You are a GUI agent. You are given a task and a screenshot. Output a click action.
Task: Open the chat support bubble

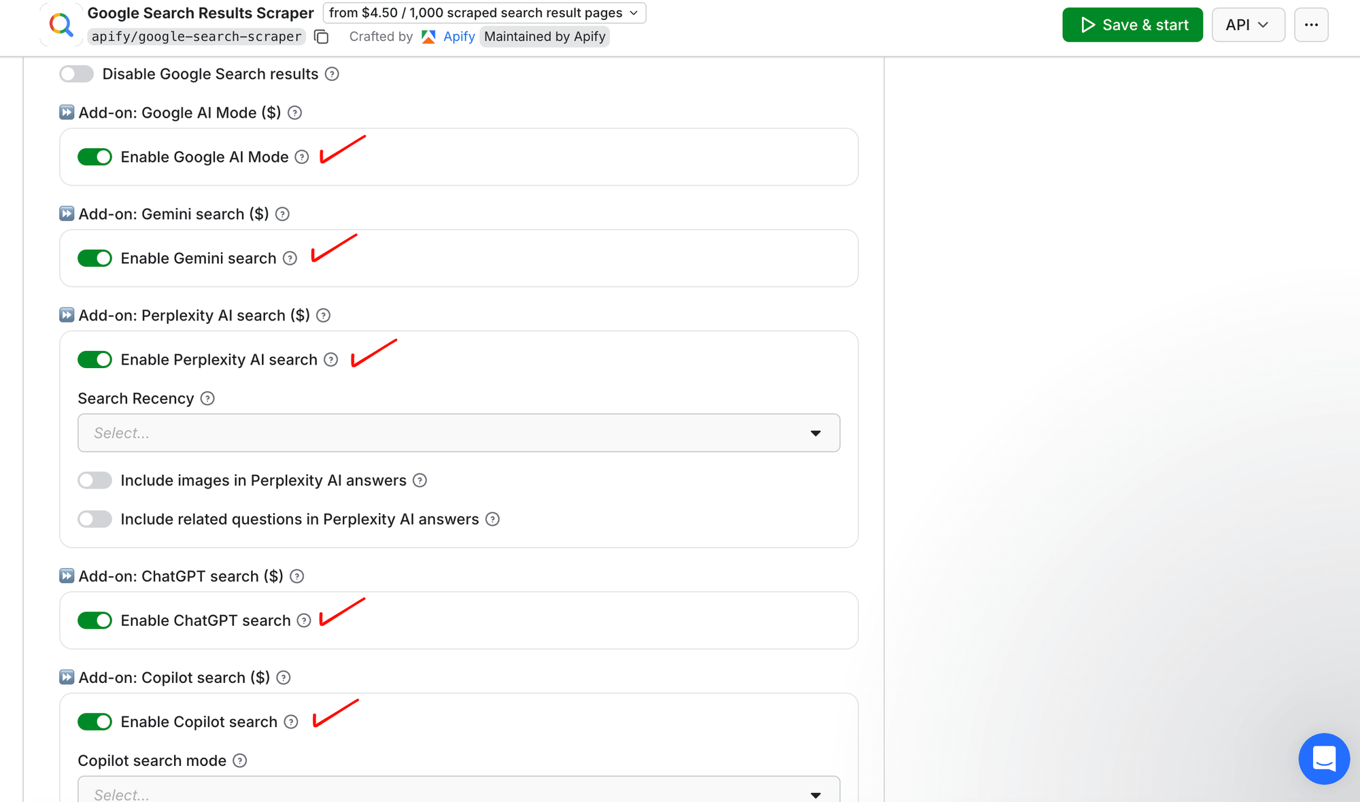(x=1323, y=758)
